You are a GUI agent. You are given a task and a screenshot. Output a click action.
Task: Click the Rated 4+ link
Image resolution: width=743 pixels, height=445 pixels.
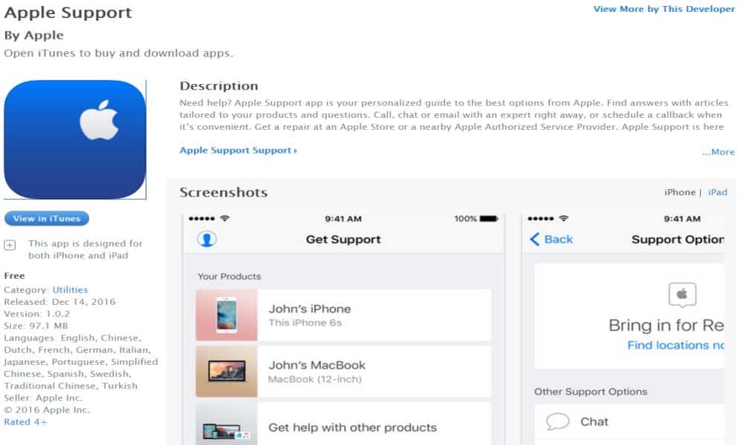[x=25, y=422]
